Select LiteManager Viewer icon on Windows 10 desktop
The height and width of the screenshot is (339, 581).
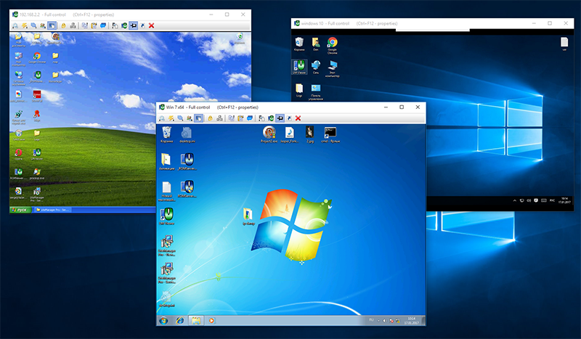[x=299, y=67]
